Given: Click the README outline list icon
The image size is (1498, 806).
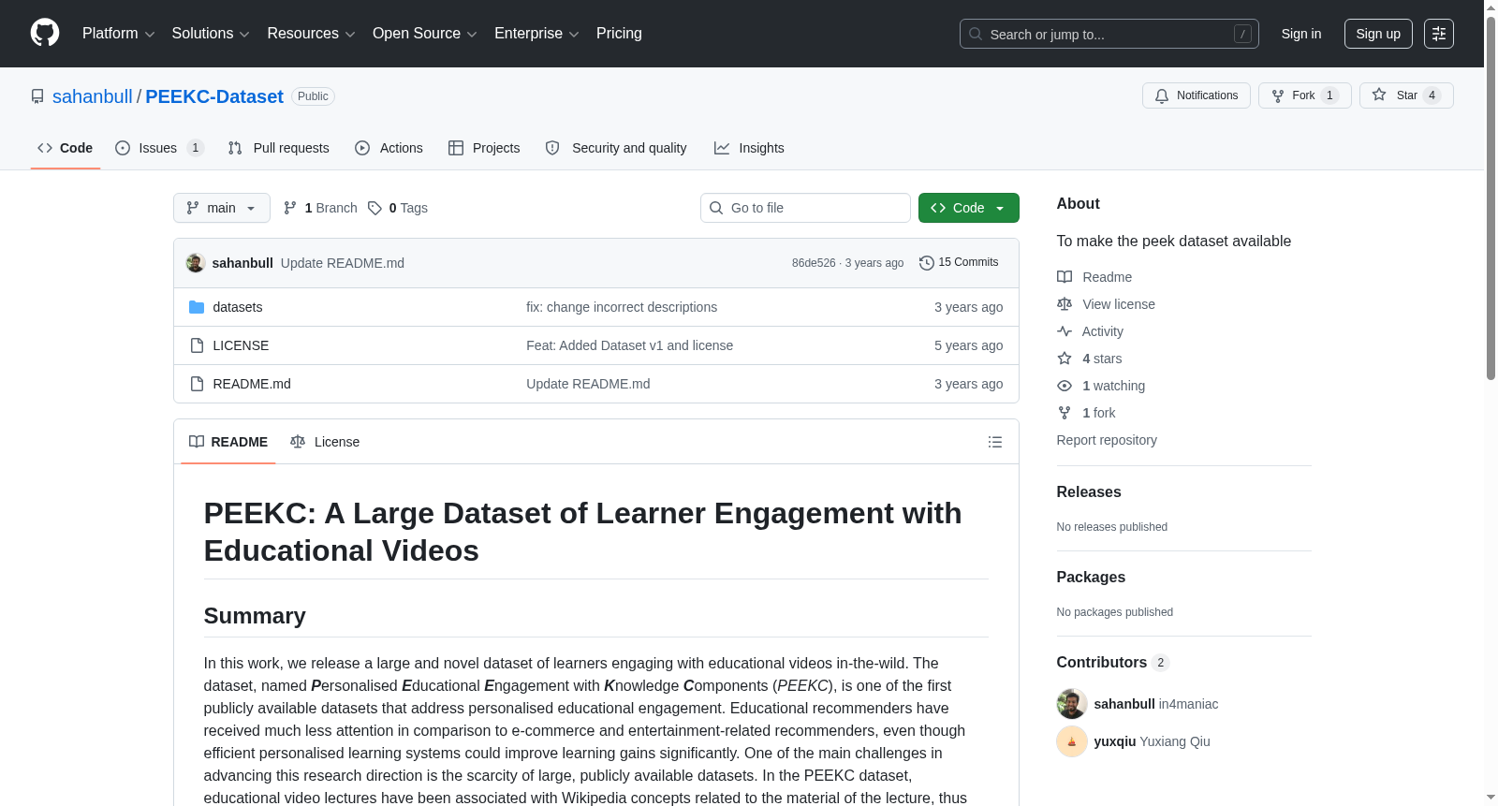Looking at the screenshot, I should click(x=995, y=442).
